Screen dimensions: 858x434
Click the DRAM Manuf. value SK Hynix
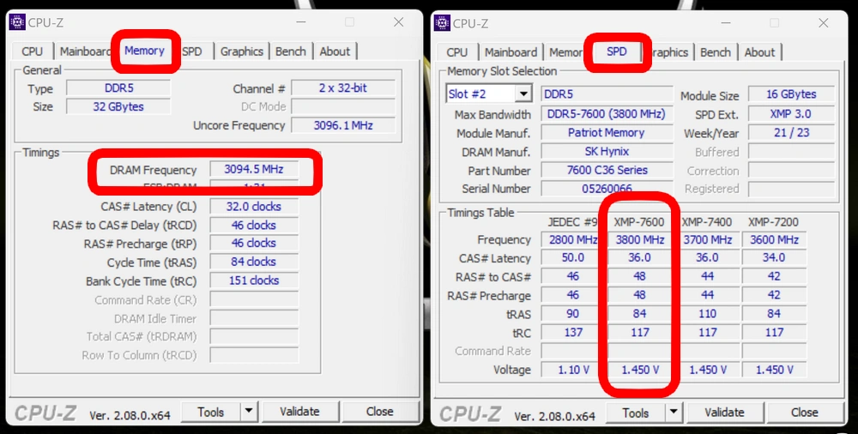[607, 151]
